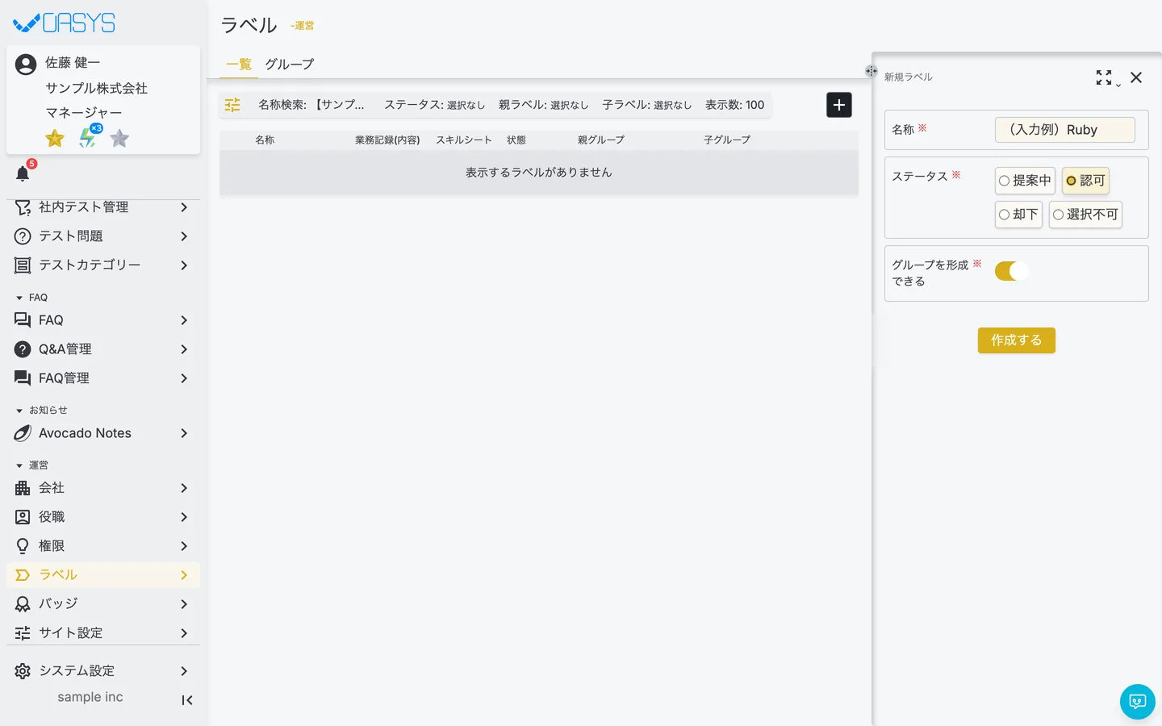Click the 作成する button
1162x726 pixels.
(x=1017, y=340)
